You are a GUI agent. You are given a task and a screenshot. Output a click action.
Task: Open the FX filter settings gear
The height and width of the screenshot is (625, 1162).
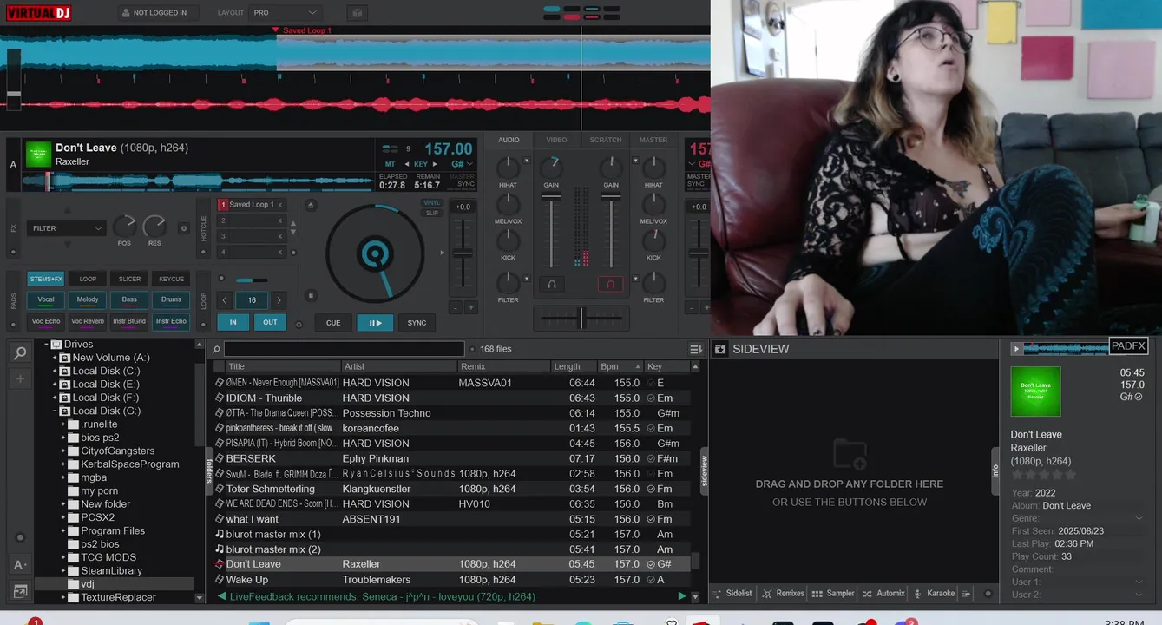(183, 228)
